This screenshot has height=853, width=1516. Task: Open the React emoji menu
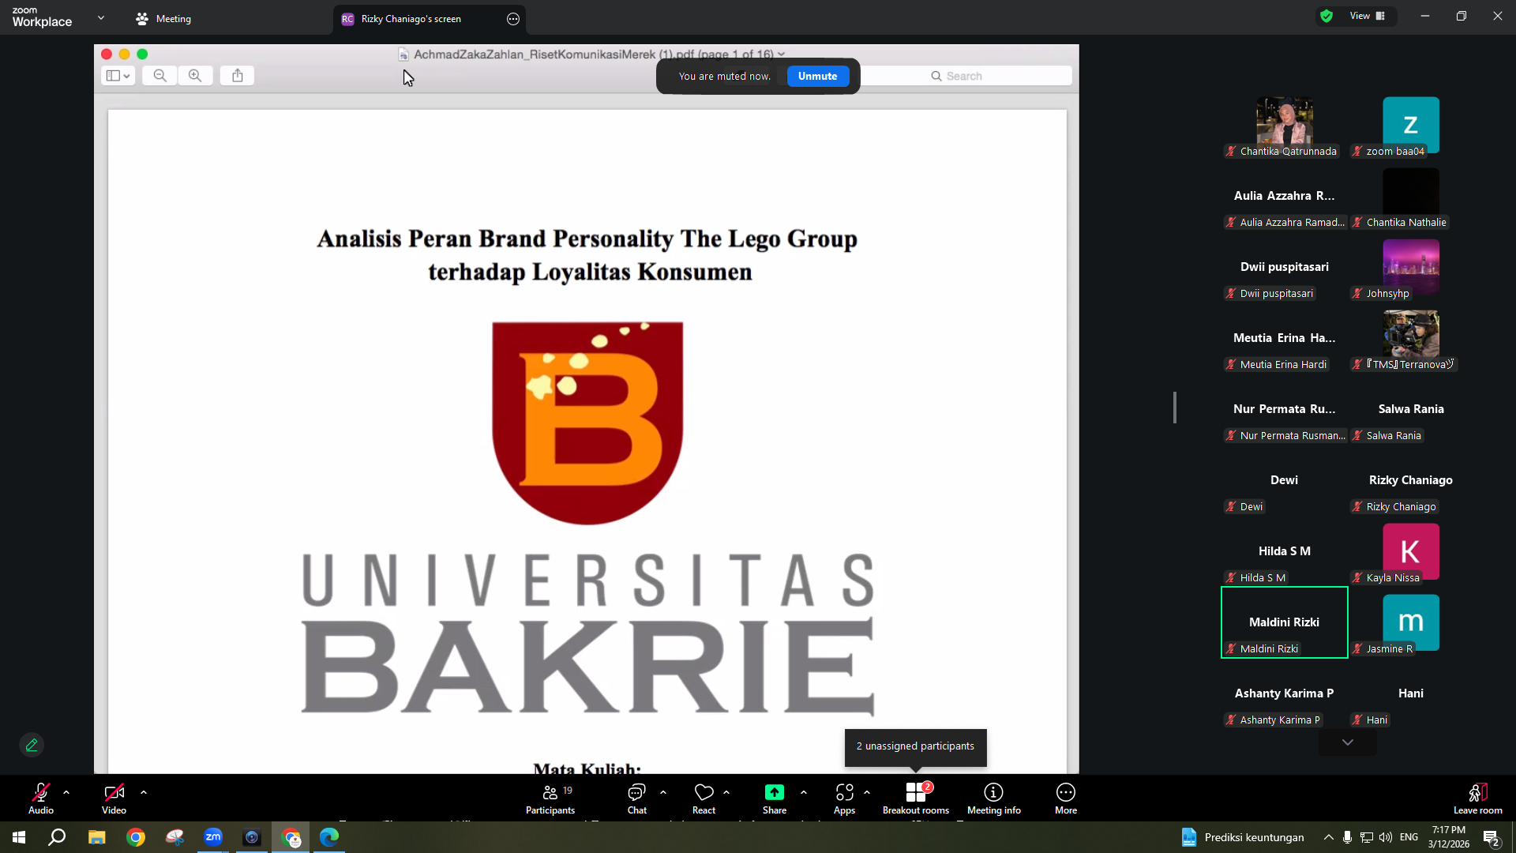704,799
